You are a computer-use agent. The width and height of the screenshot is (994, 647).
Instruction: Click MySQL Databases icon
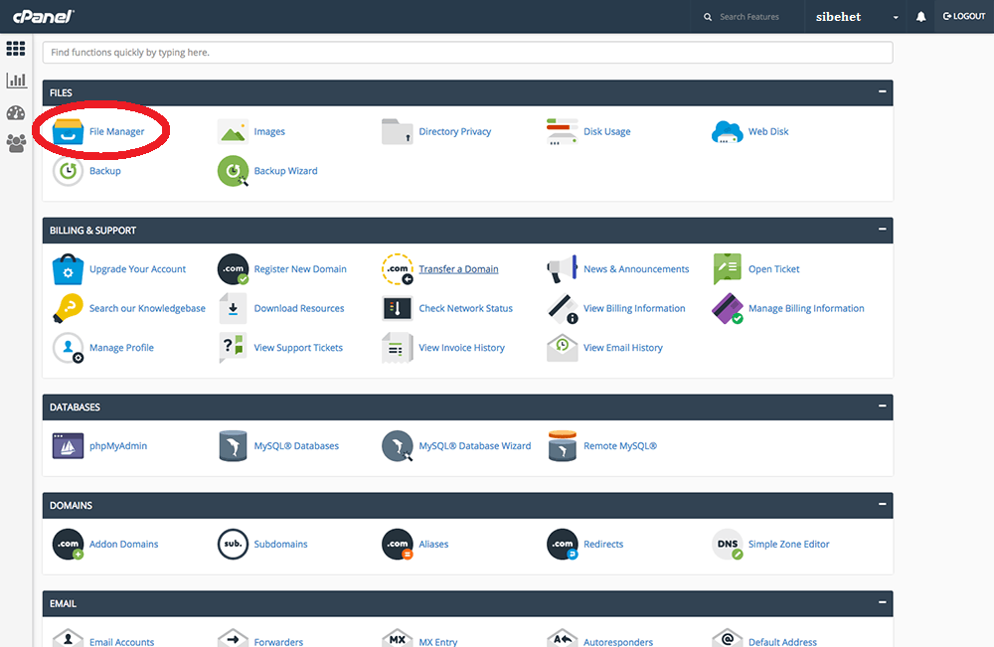click(x=233, y=446)
